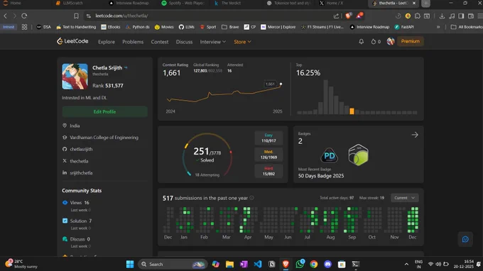Image resolution: width=483 pixels, height=271 pixels.
Task: Click the browser back arrow
Action: [x=5, y=16]
